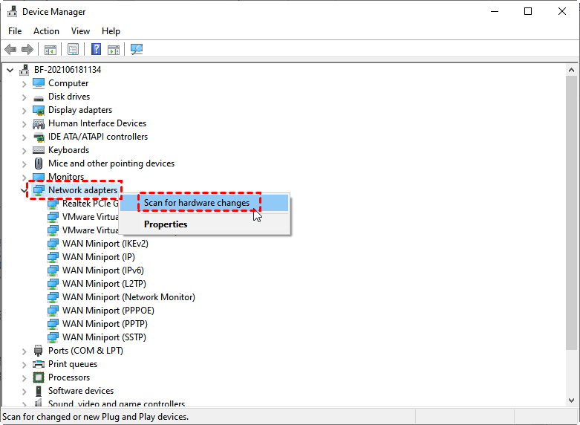580x425 pixels.
Task: Expand the IDE ATA/ATAPI controllers category
Action: click(x=24, y=137)
